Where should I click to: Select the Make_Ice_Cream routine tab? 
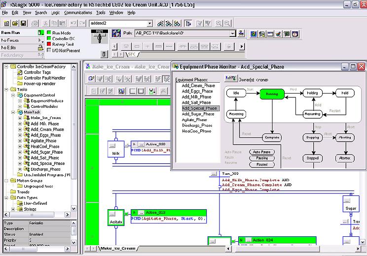point(118,248)
